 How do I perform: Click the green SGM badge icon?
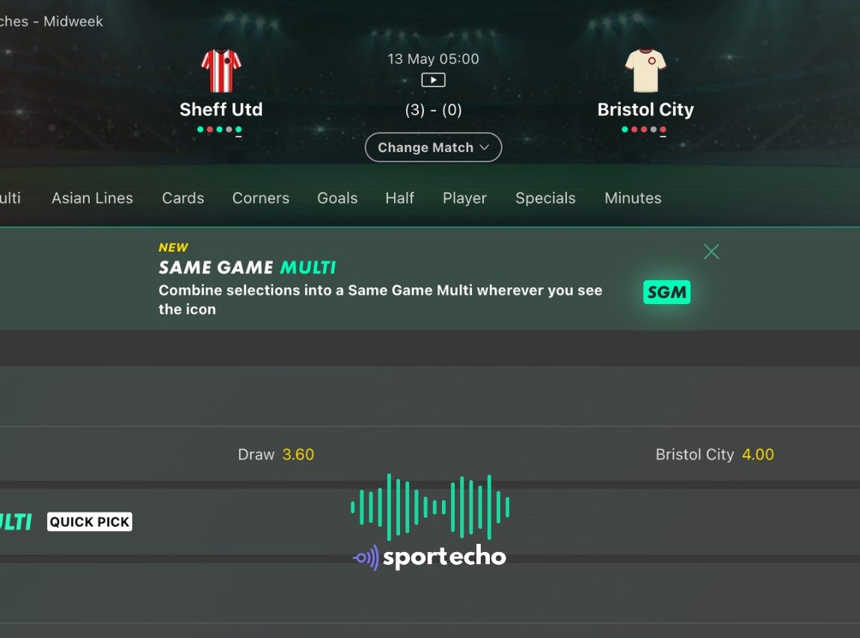[666, 292]
